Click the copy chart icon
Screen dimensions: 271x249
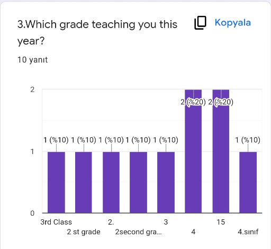(x=200, y=23)
